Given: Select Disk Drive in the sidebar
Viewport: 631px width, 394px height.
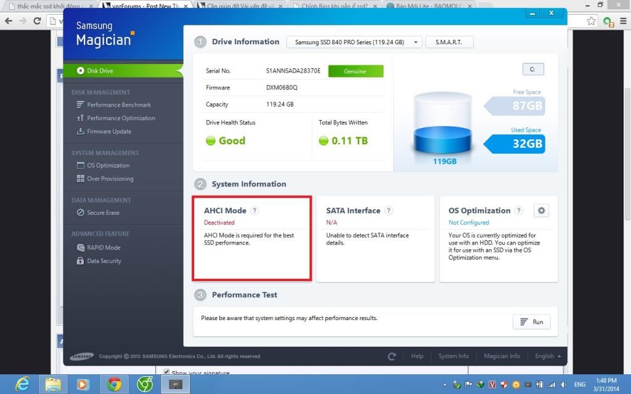Looking at the screenshot, I should 123,71.
